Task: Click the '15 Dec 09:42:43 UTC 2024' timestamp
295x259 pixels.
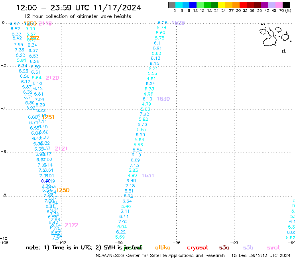Action: coord(261,256)
